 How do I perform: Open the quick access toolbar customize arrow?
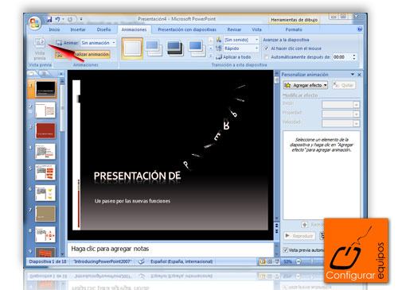[81, 19]
